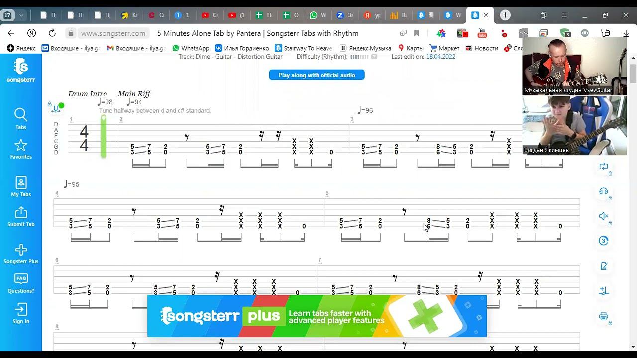Open the Маркет bookmark

point(444,48)
